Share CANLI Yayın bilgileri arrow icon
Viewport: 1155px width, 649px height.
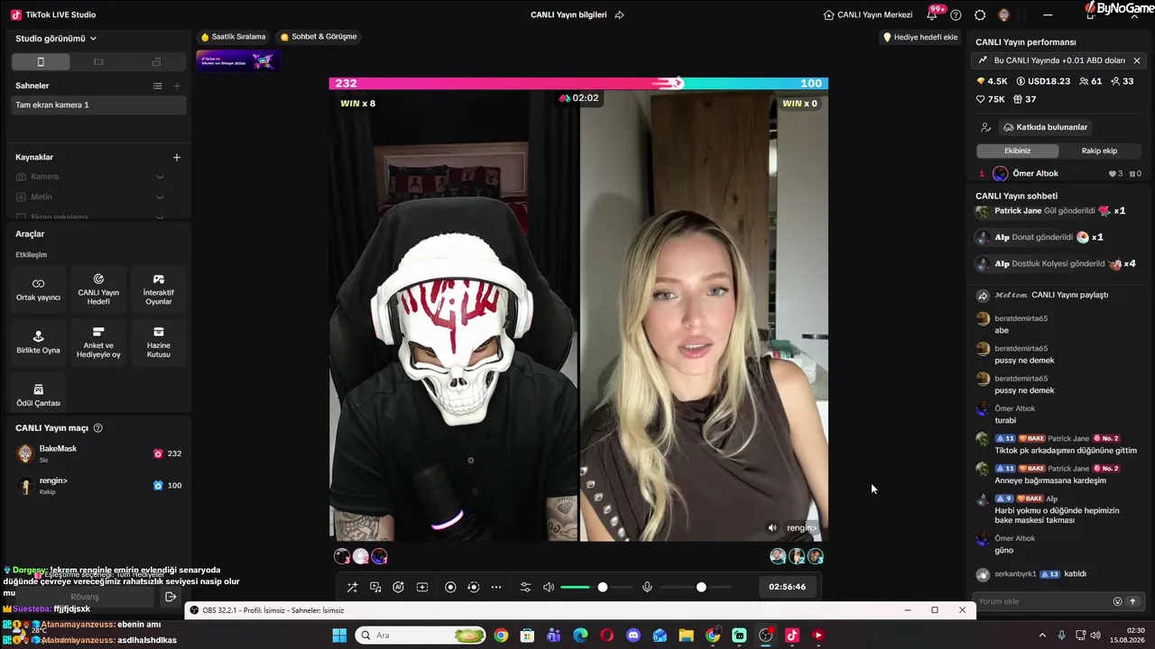point(619,14)
